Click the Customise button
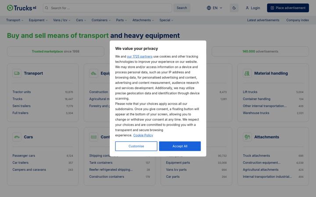 point(136,146)
